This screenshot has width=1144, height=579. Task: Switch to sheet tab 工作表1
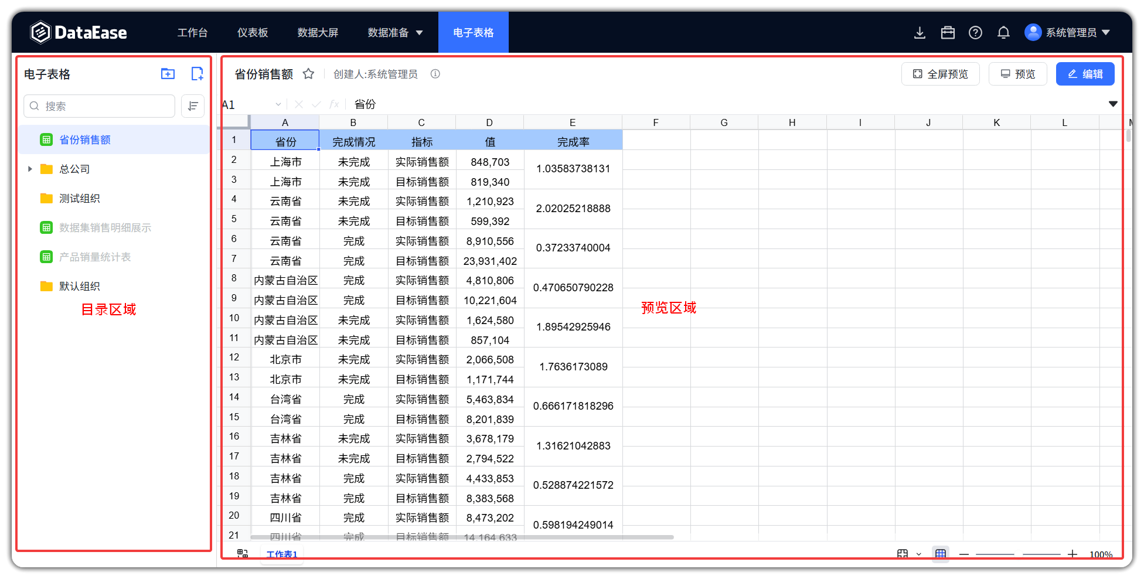click(x=282, y=554)
